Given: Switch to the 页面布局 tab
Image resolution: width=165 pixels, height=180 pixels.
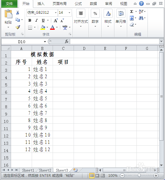Looking at the screenshot, I should tap(60, 4).
